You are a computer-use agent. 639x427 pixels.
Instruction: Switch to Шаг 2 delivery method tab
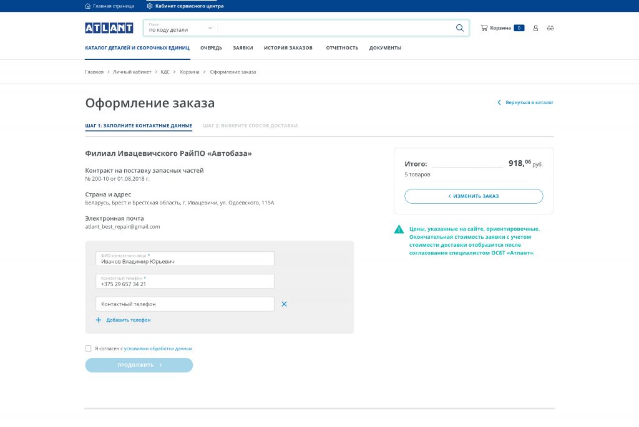tap(250, 126)
